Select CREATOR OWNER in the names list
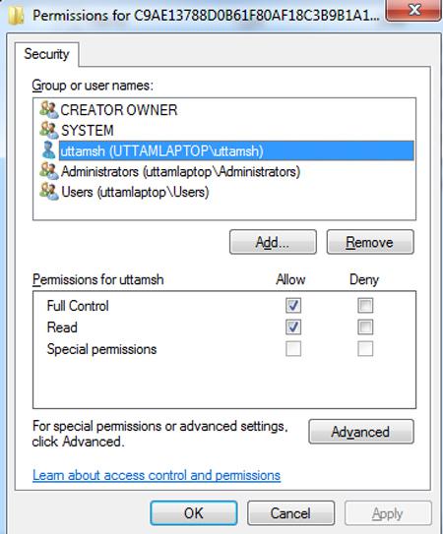The image size is (443, 534). pyautogui.click(x=119, y=110)
